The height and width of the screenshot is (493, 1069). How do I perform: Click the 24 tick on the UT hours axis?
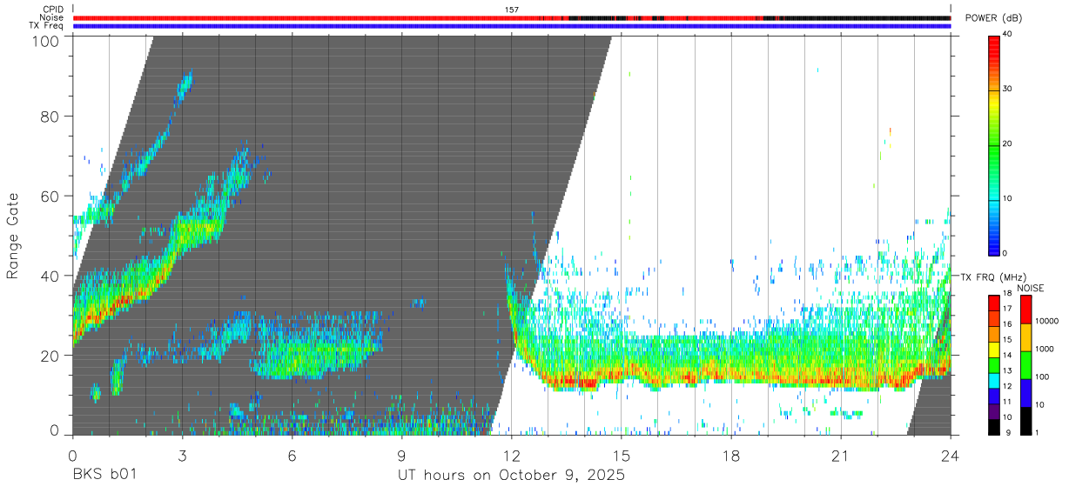(x=951, y=455)
